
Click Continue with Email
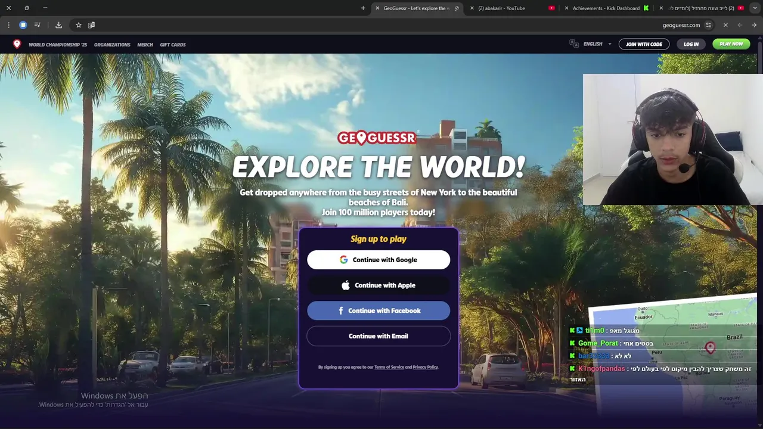[379, 336]
